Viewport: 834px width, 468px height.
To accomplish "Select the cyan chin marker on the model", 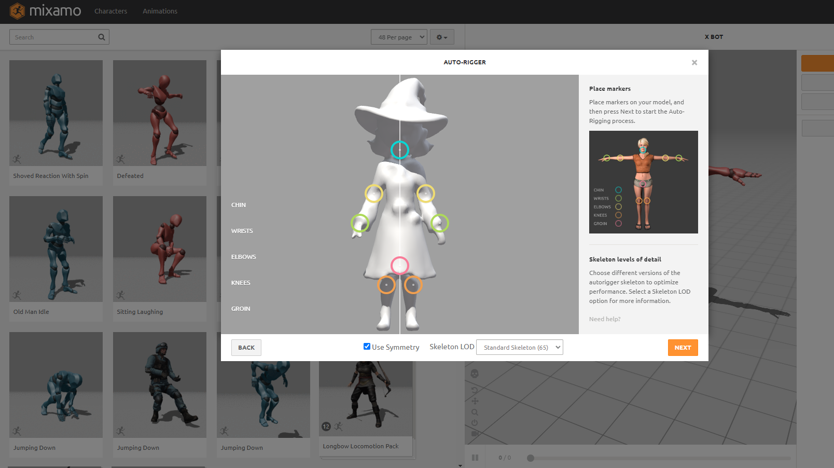I will (400, 150).
